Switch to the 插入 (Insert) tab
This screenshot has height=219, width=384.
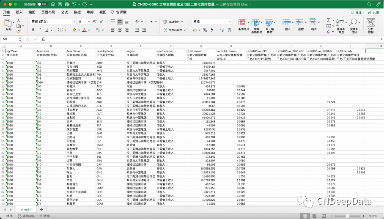pos(19,12)
